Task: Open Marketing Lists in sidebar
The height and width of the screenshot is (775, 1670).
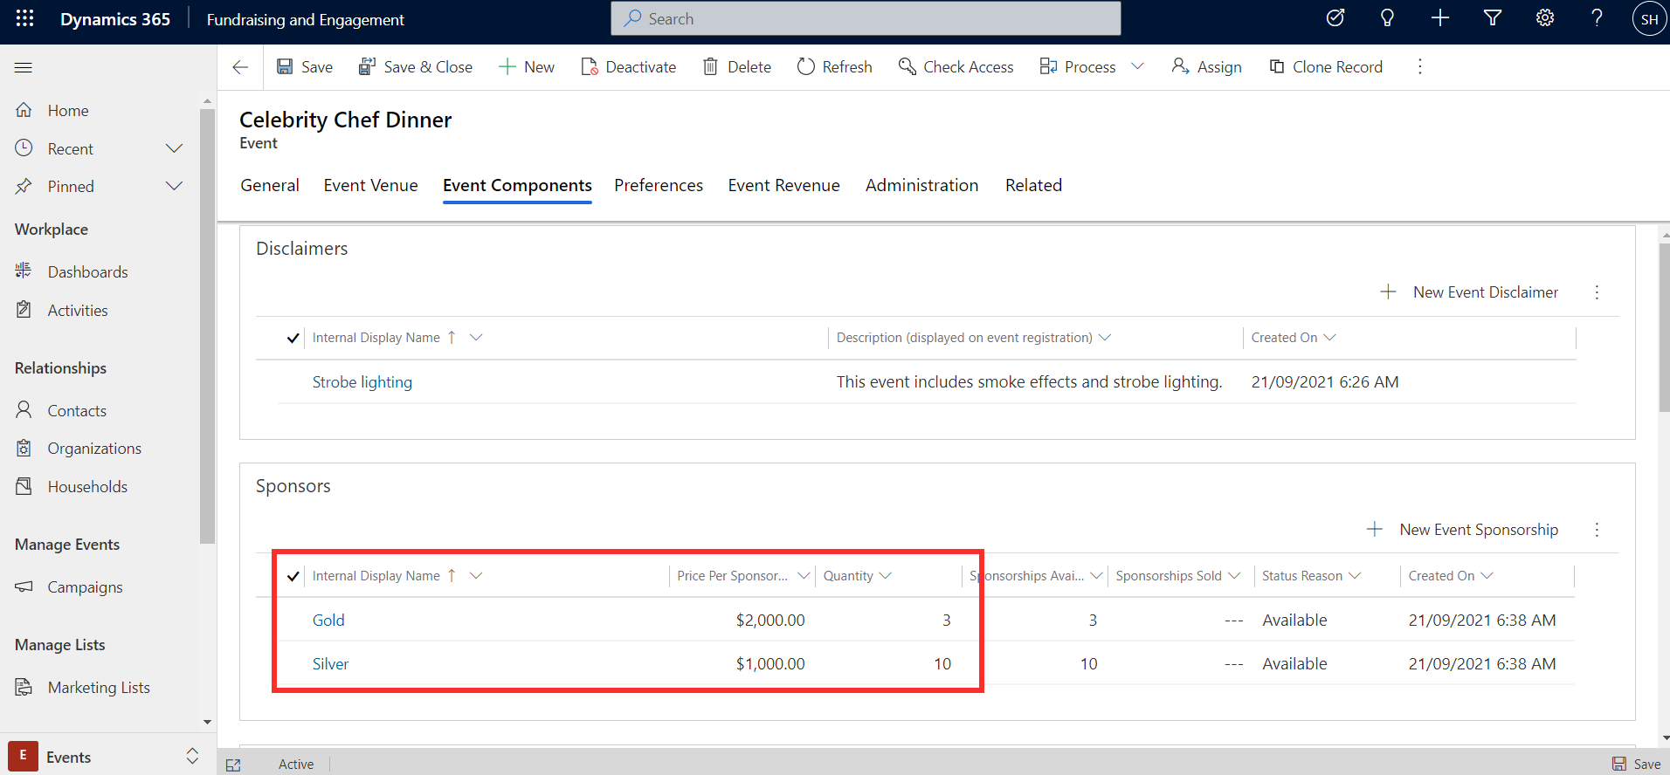Action: (100, 688)
